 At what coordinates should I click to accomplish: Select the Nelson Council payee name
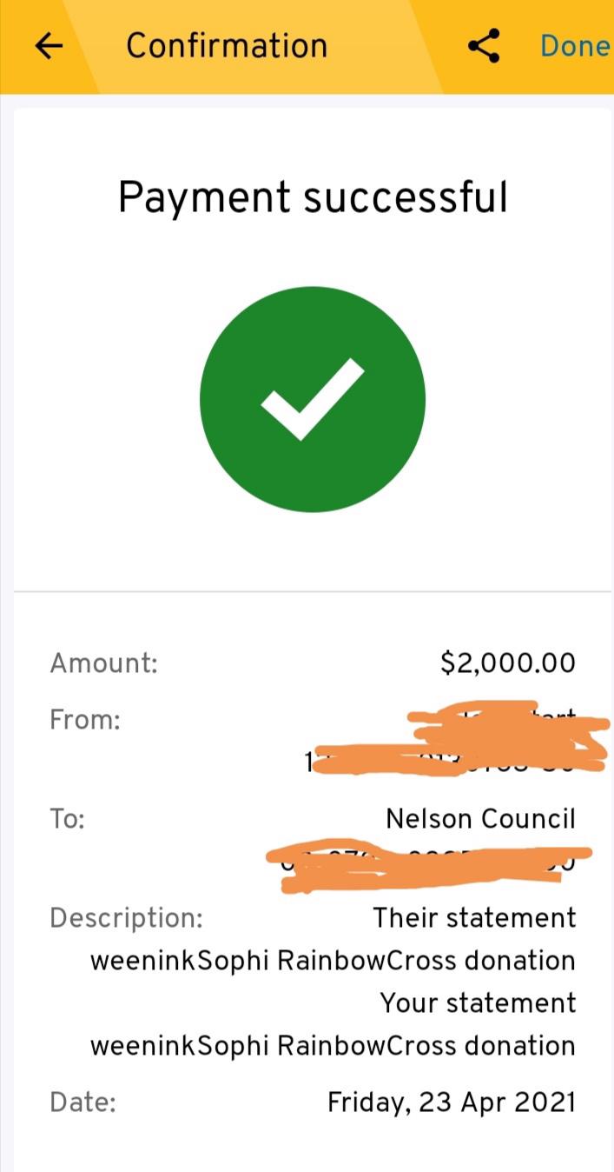point(480,819)
